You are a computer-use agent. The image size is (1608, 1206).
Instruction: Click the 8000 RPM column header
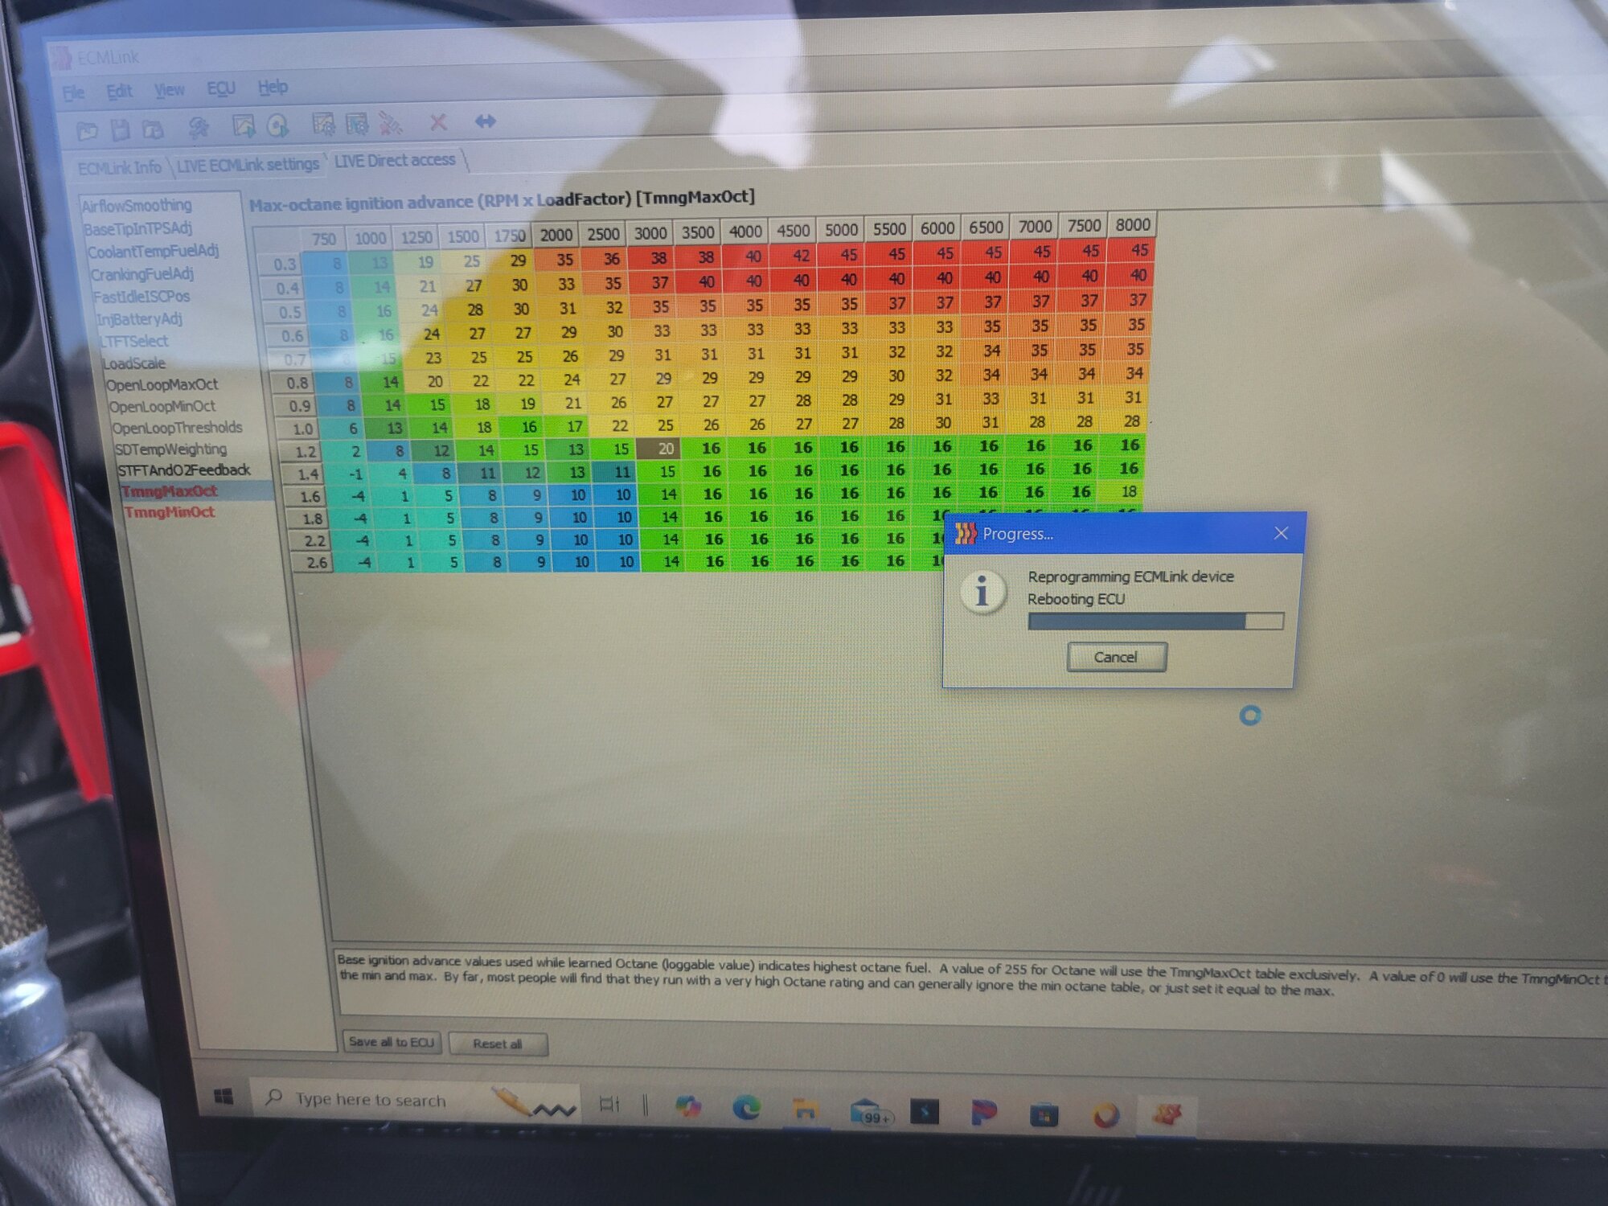(x=1132, y=225)
